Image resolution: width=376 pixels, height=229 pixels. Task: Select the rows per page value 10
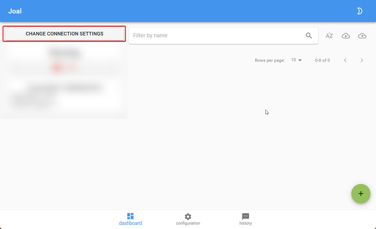tap(293, 60)
